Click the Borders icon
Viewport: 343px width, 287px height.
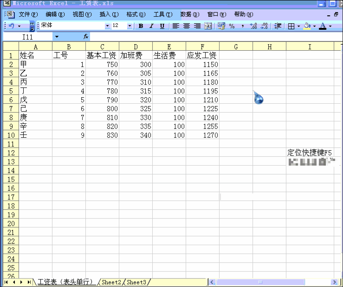[291, 26]
